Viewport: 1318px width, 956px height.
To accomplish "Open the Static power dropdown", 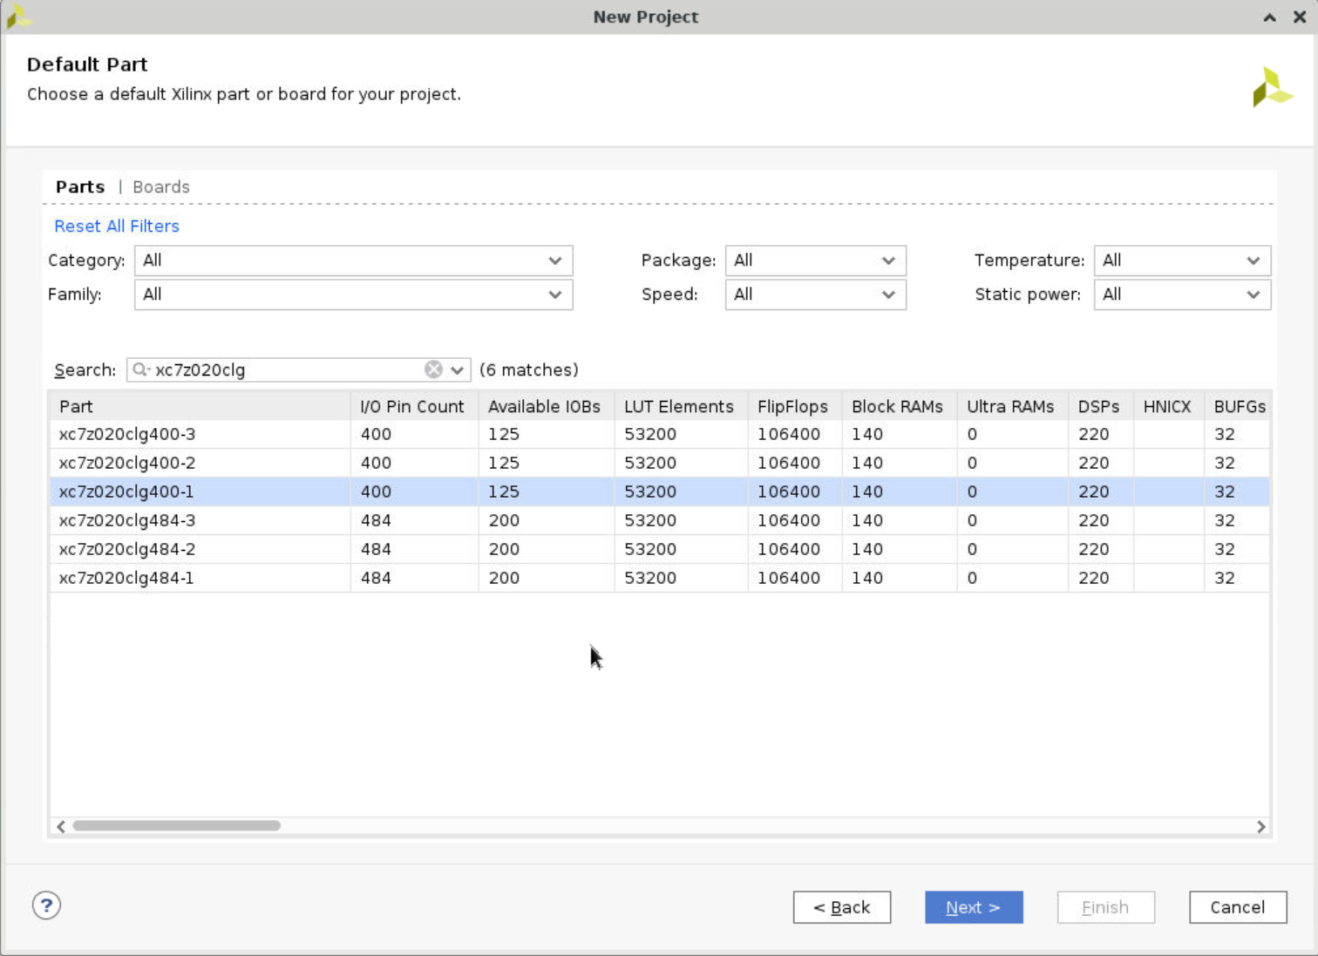I will coord(1182,295).
